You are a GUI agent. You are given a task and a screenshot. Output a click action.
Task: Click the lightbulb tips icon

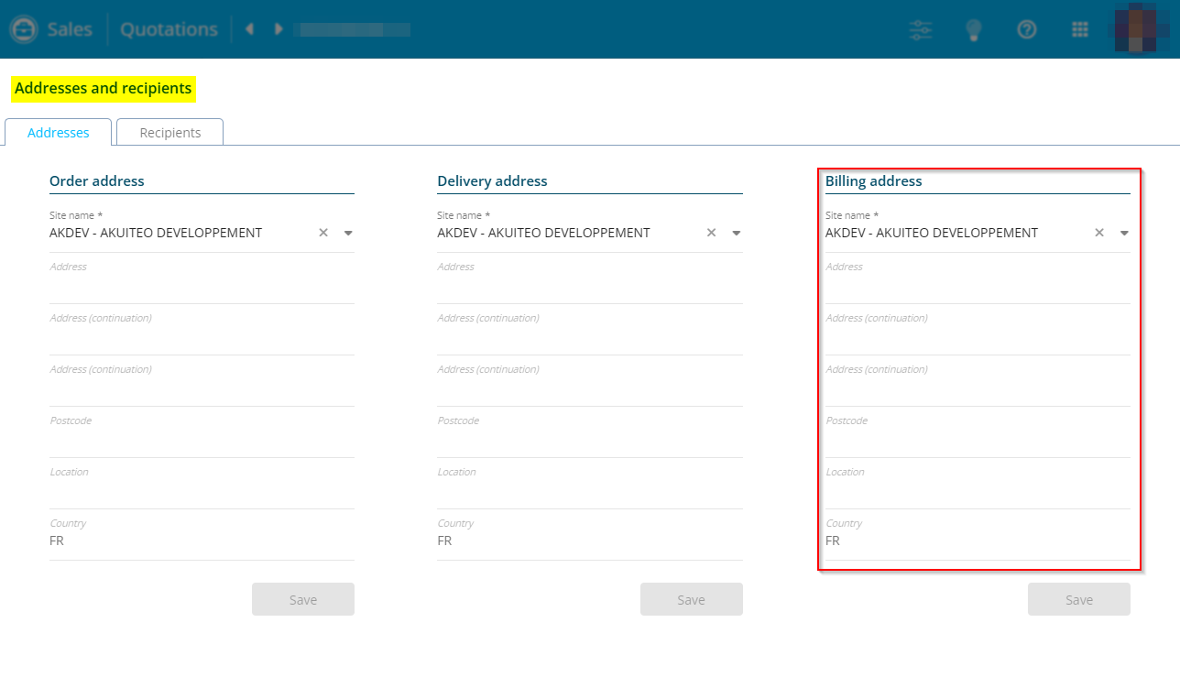tap(974, 29)
